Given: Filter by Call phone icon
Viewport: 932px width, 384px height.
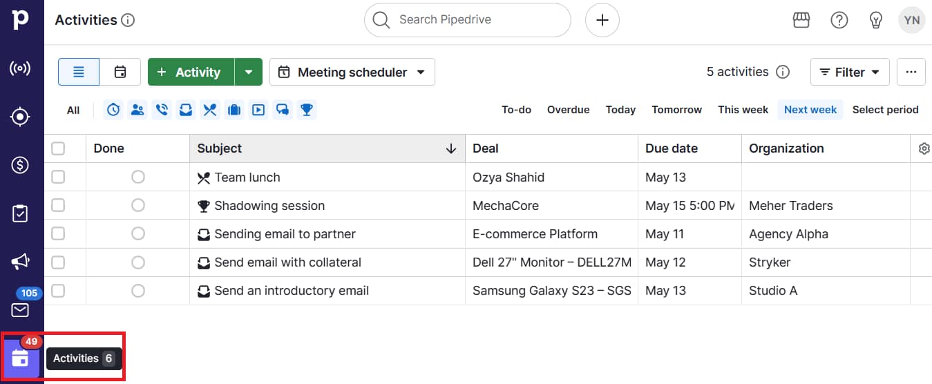Looking at the screenshot, I should point(162,109).
